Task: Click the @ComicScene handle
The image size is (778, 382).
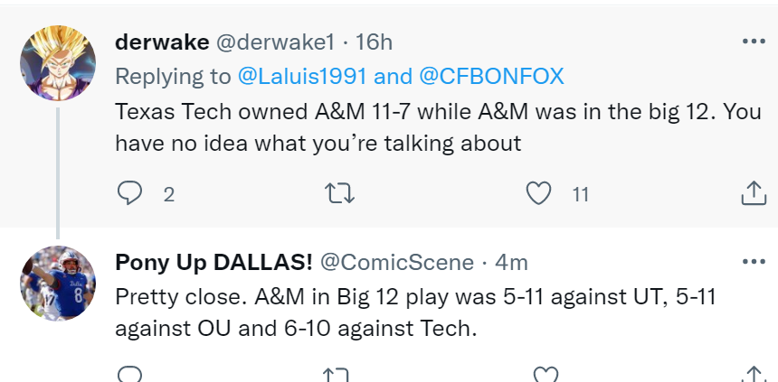Action: (x=397, y=262)
